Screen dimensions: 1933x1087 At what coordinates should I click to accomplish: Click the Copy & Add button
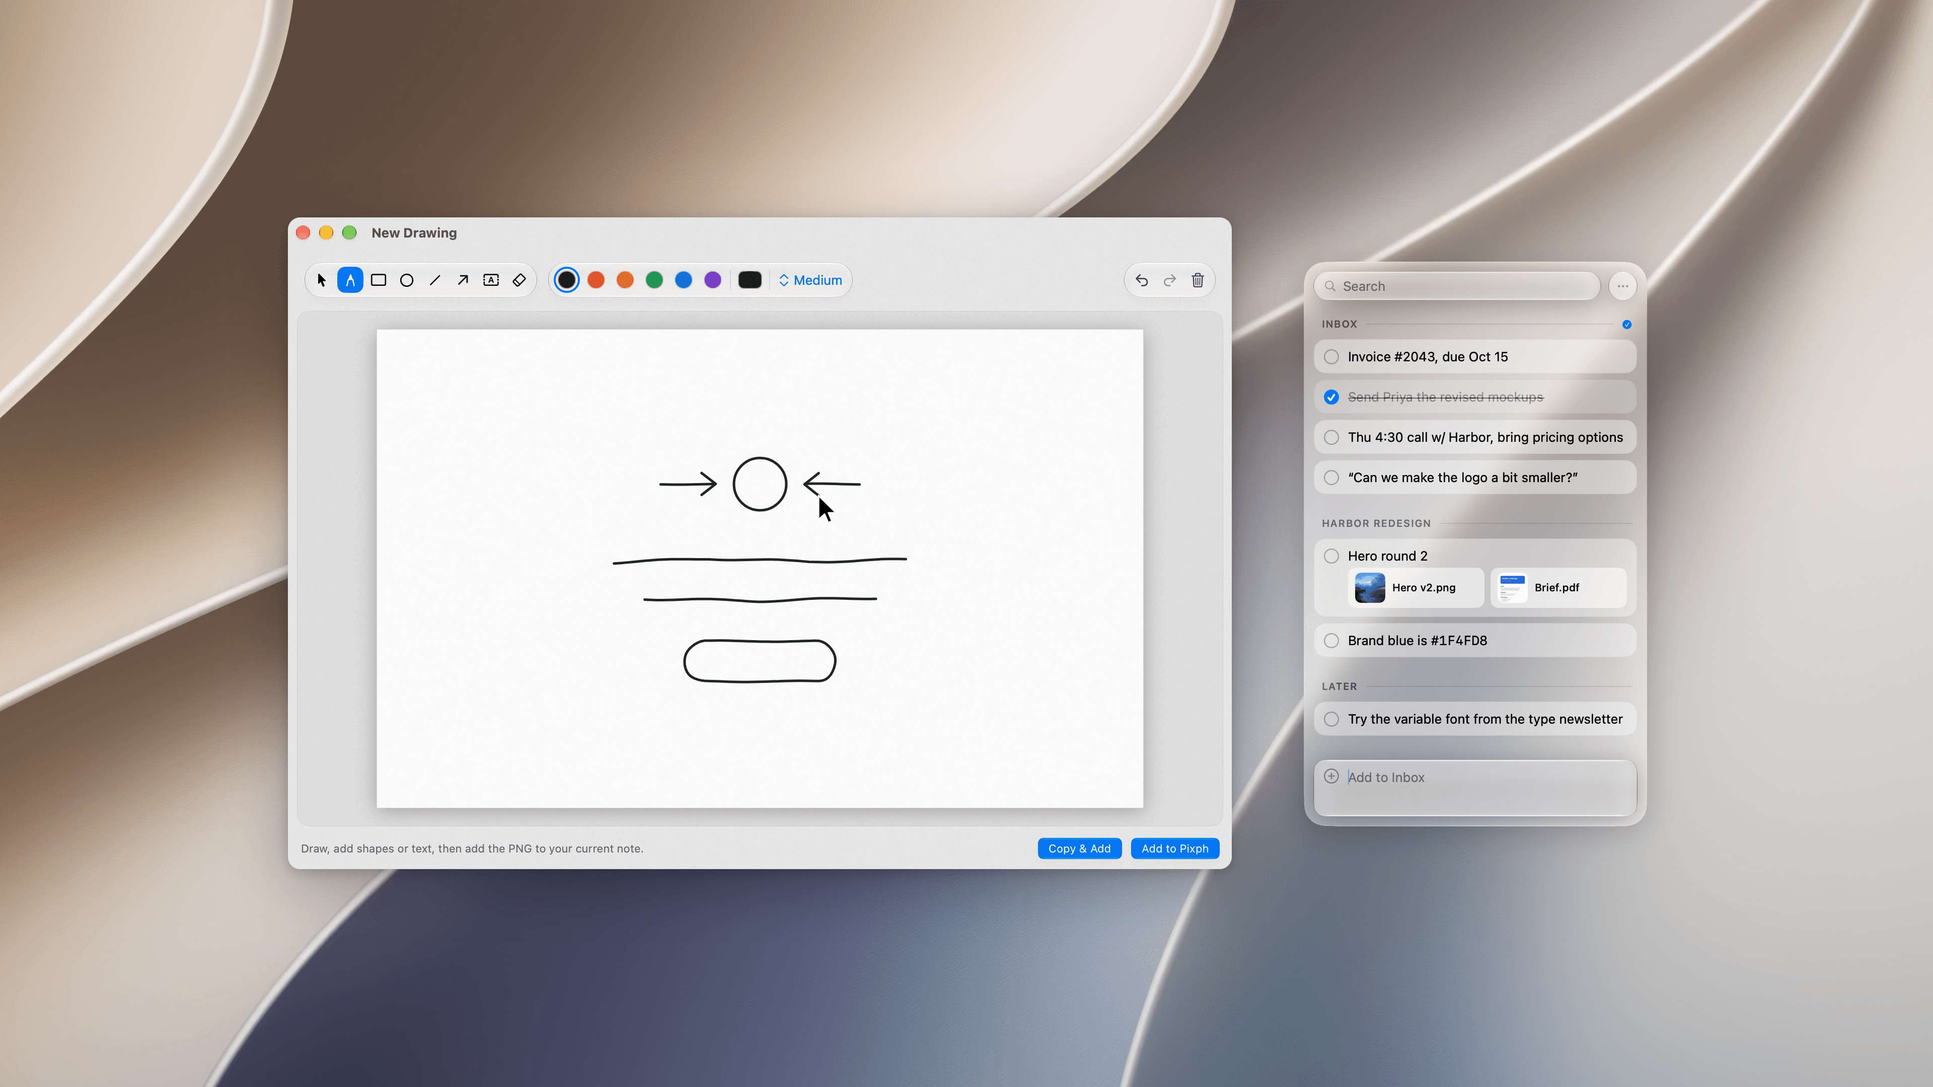(x=1079, y=848)
